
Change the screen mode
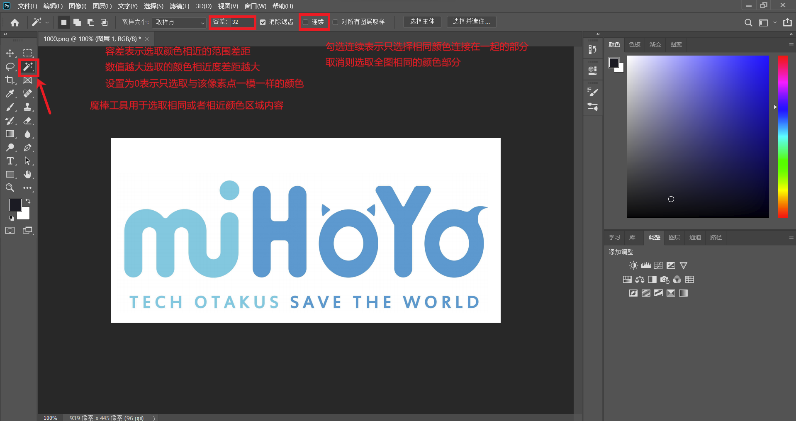click(x=27, y=231)
